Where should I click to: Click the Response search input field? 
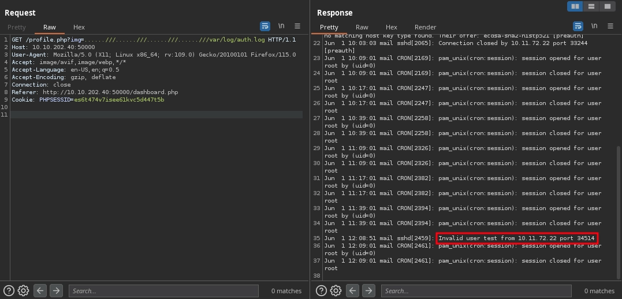(x=476, y=291)
